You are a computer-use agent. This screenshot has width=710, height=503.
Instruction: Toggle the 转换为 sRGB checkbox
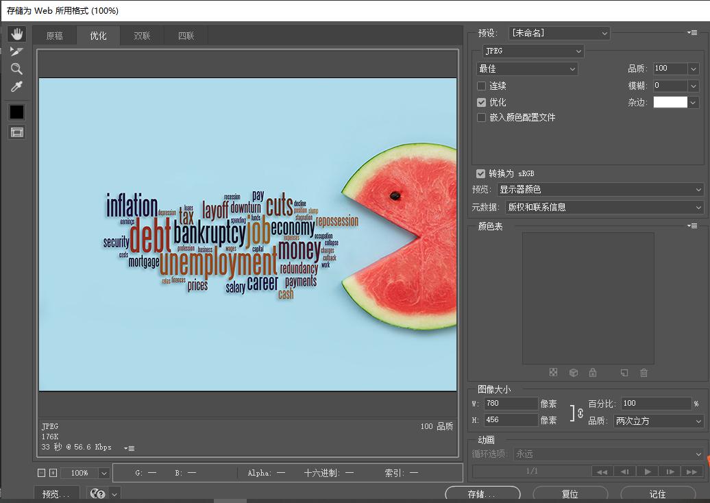click(481, 173)
